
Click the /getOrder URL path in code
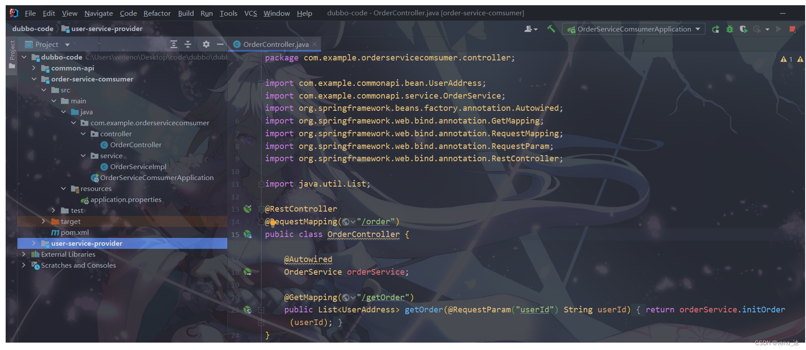pos(383,297)
